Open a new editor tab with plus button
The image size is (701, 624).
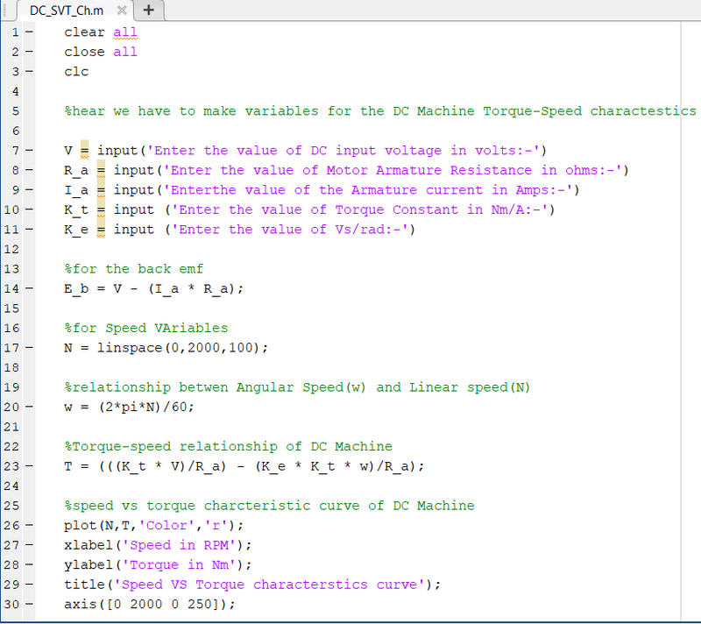coord(149,11)
